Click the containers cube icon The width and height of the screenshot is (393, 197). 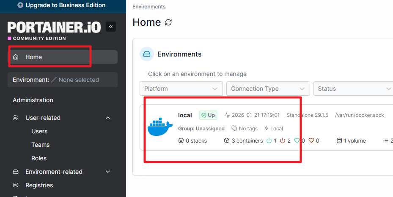click(227, 141)
